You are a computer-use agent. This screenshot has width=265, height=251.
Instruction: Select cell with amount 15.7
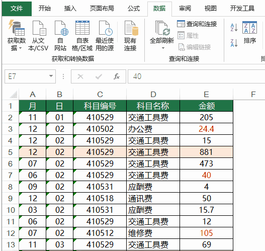pyautogui.click(x=206, y=210)
